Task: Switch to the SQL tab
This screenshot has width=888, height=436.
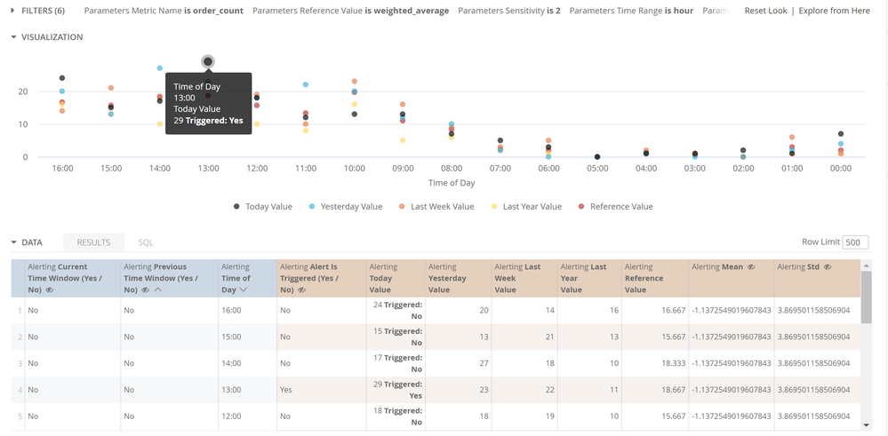Action: click(146, 242)
